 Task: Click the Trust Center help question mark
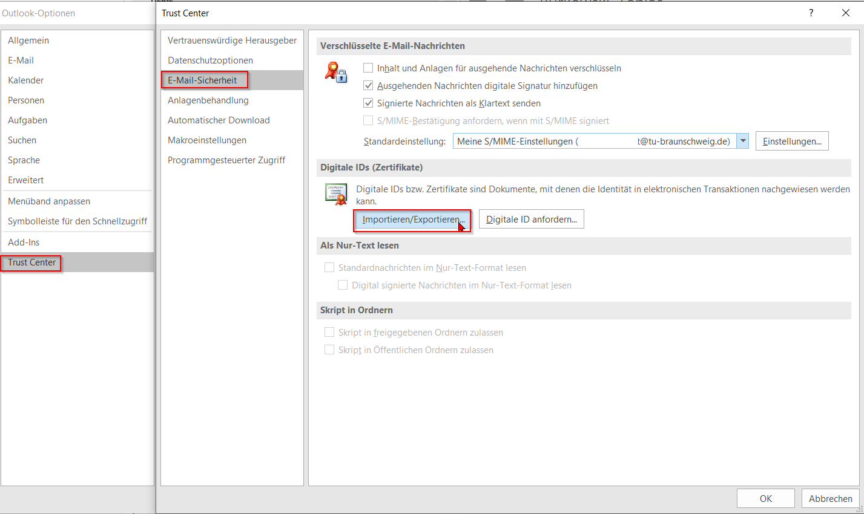pyautogui.click(x=811, y=13)
